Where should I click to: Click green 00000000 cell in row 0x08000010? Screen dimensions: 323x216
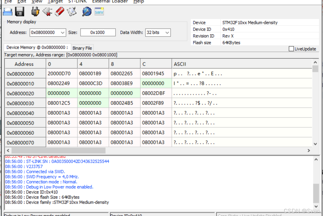156,83
